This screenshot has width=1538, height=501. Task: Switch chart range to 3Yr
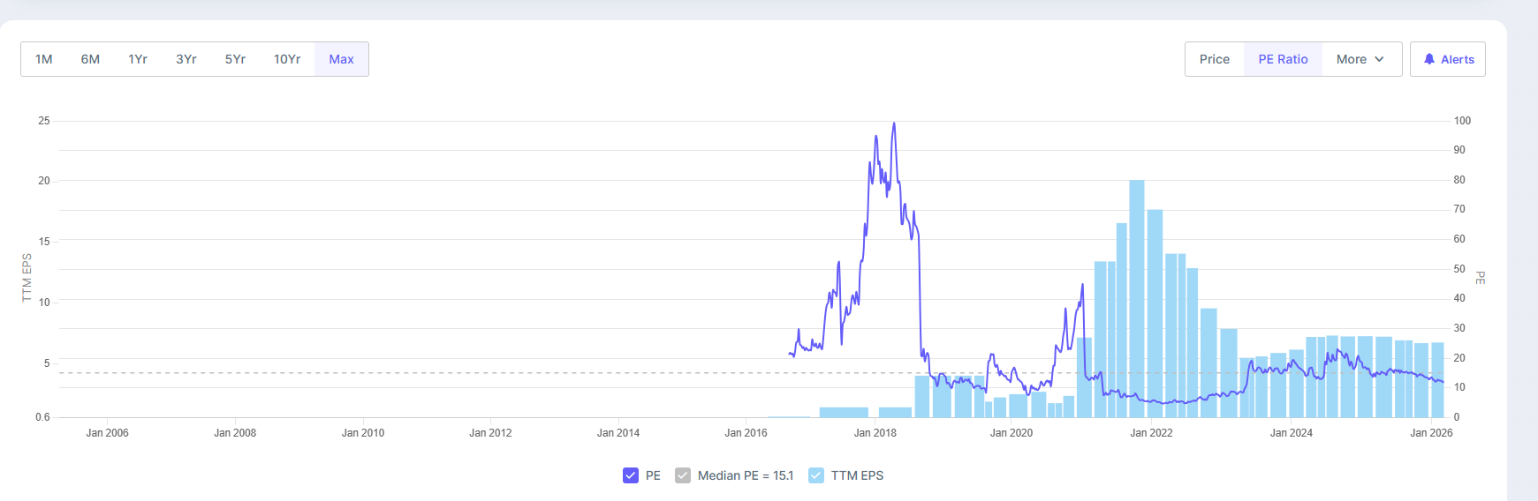[x=186, y=59]
